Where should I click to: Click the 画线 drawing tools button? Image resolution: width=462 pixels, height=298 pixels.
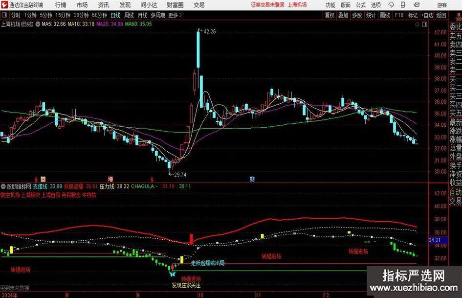385,15
